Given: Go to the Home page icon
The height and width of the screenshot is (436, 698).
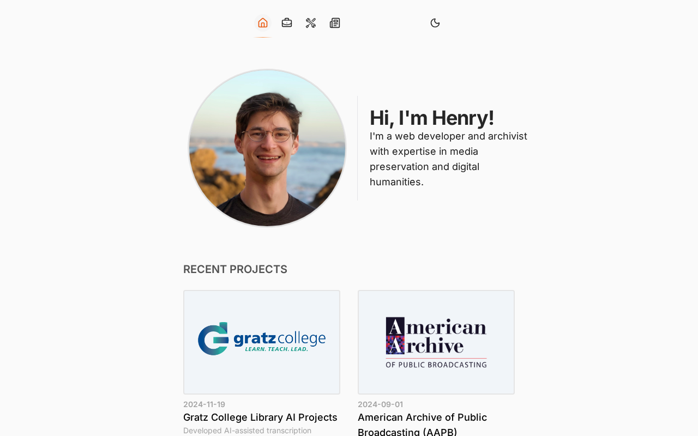Looking at the screenshot, I should tap(263, 23).
